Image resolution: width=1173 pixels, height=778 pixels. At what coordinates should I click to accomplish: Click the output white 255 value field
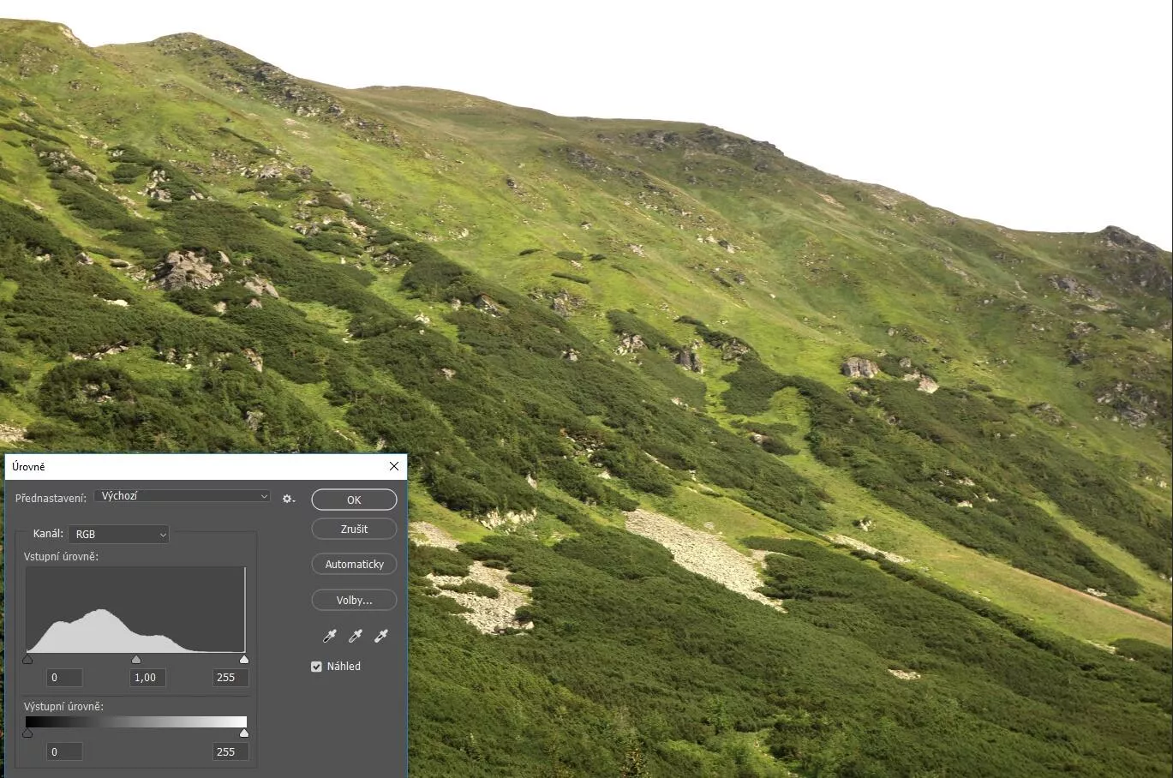tap(230, 752)
